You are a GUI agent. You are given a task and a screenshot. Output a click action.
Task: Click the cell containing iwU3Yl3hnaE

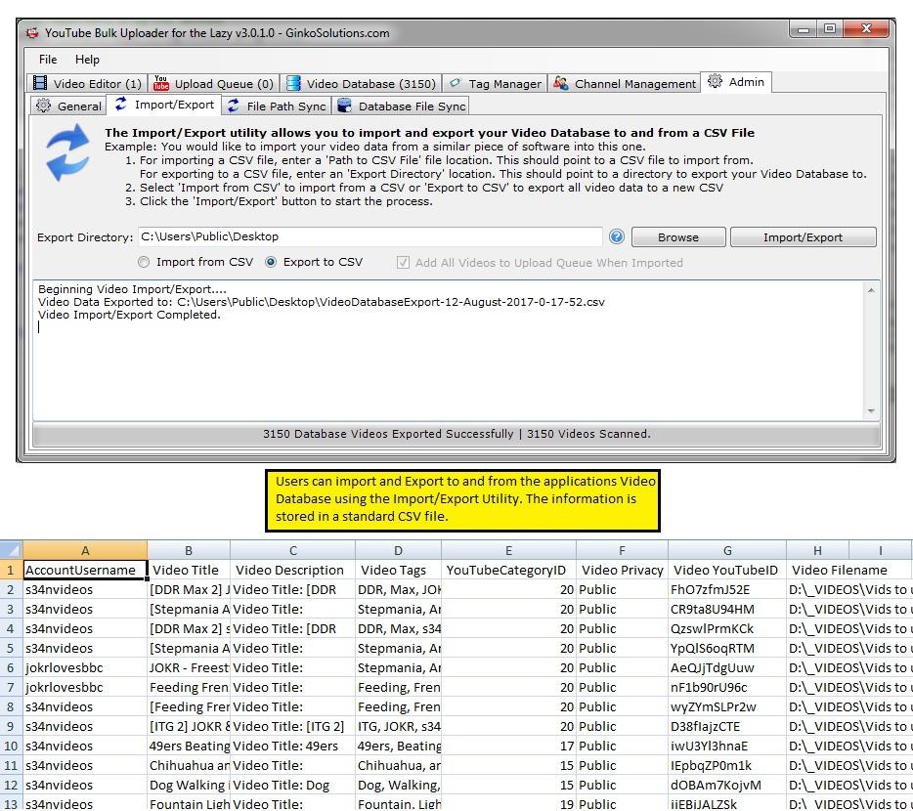coord(727,746)
